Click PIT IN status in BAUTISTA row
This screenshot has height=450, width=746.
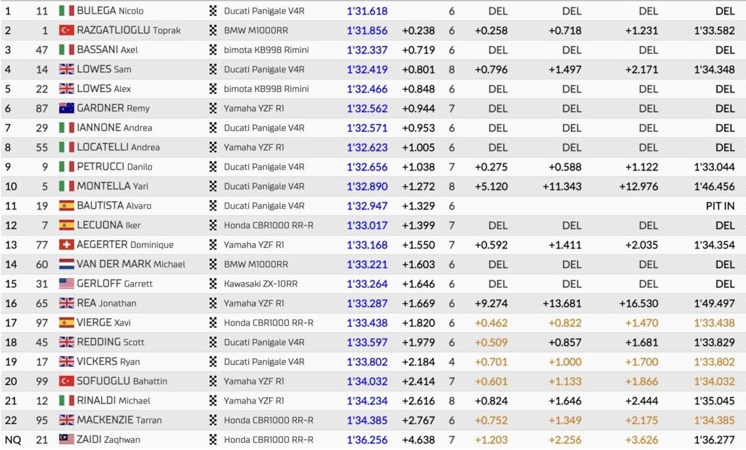(x=720, y=205)
